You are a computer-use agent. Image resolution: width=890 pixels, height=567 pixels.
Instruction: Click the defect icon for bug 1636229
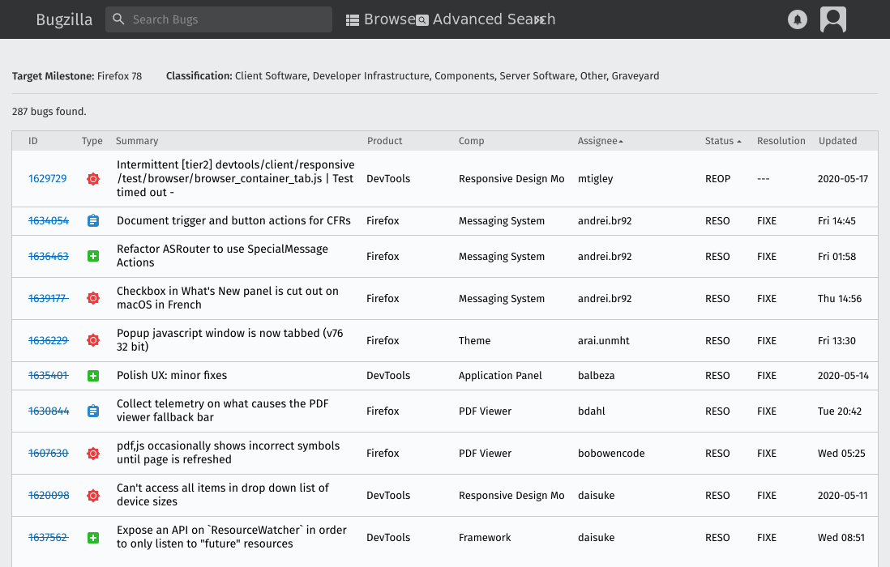[93, 340]
